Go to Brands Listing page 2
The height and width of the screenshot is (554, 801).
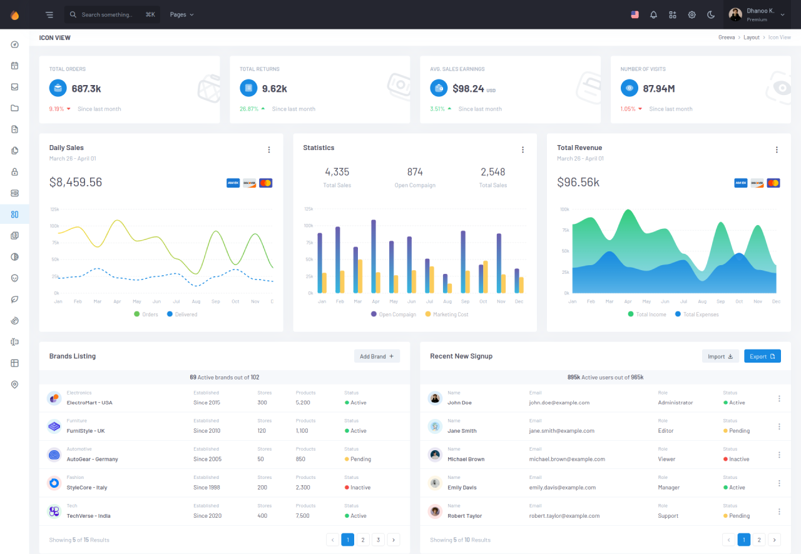[x=363, y=540]
